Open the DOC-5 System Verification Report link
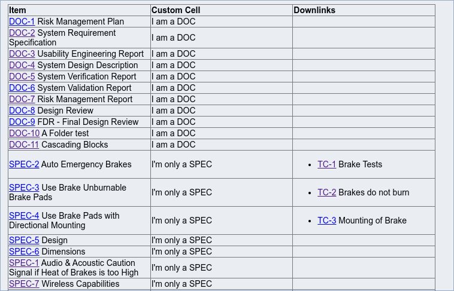The height and width of the screenshot is (291, 454). click(x=22, y=76)
